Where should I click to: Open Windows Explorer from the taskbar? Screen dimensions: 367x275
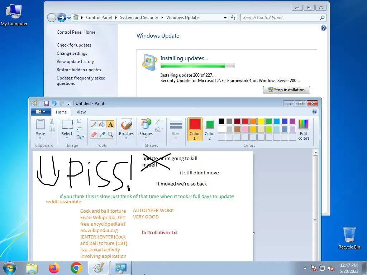click(x=32, y=268)
